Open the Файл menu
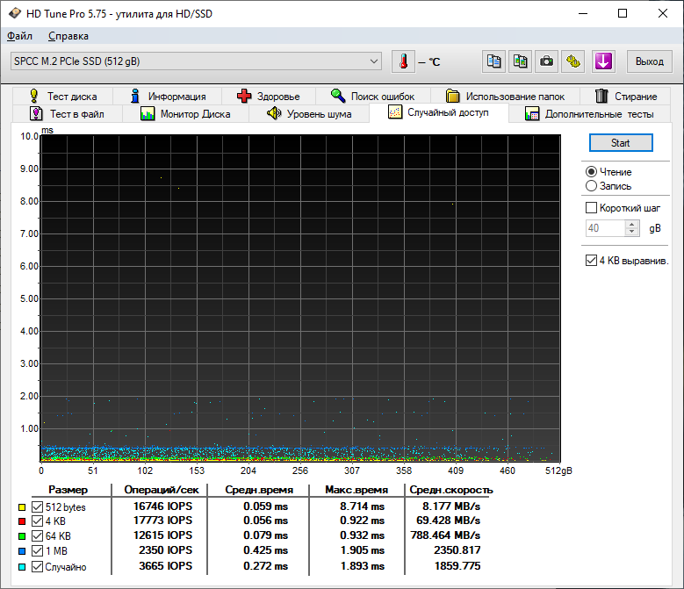The image size is (684, 589). [19, 36]
